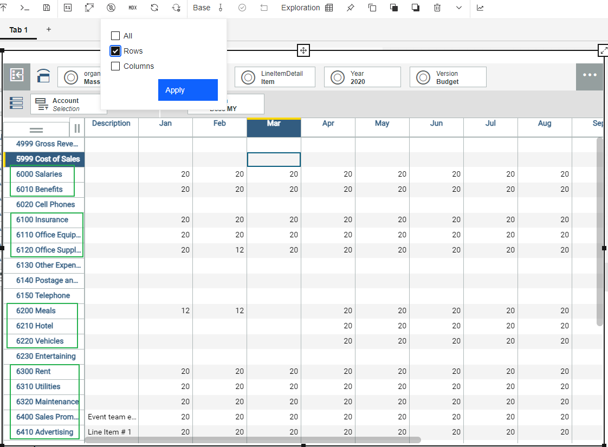Click the line chart icon
The height and width of the screenshot is (447, 608).
(x=480, y=8)
